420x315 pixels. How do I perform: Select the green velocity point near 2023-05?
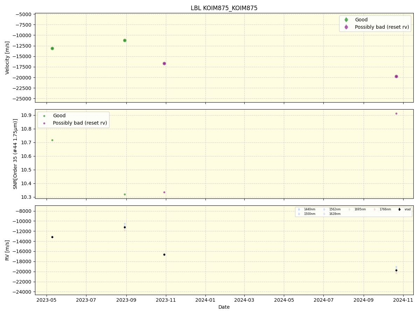coord(52,49)
